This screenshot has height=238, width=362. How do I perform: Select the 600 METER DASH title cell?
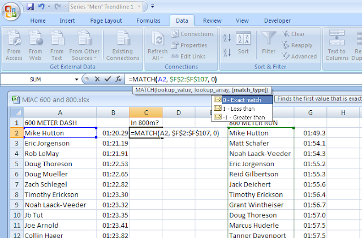(x=60, y=123)
